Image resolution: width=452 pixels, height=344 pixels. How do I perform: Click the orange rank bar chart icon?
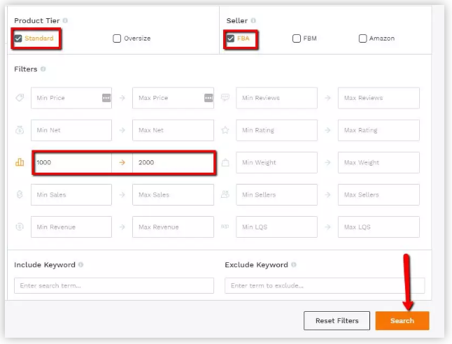(x=20, y=162)
